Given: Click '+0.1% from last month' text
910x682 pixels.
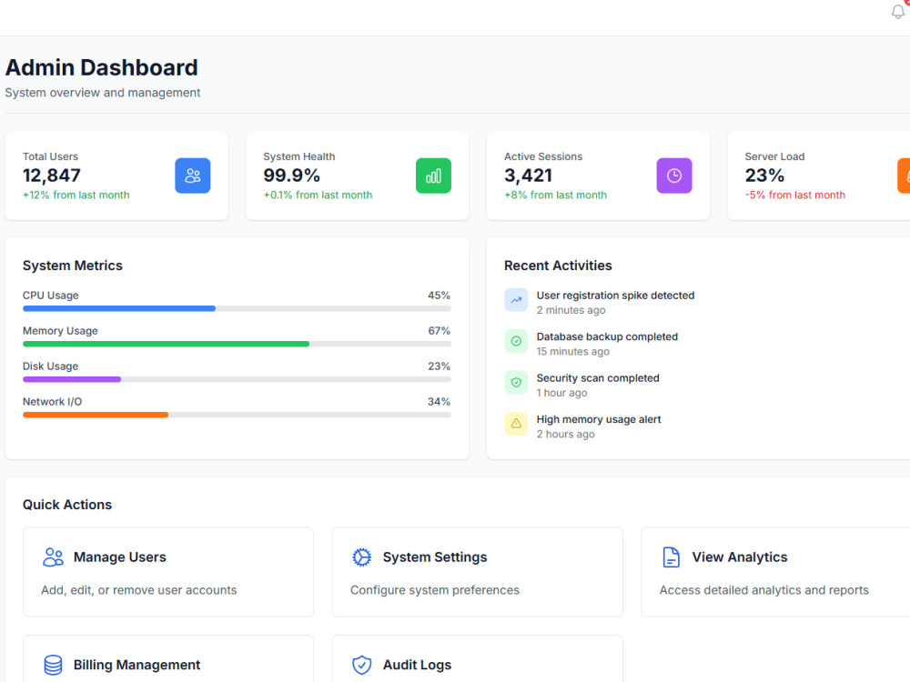Looking at the screenshot, I should (318, 195).
